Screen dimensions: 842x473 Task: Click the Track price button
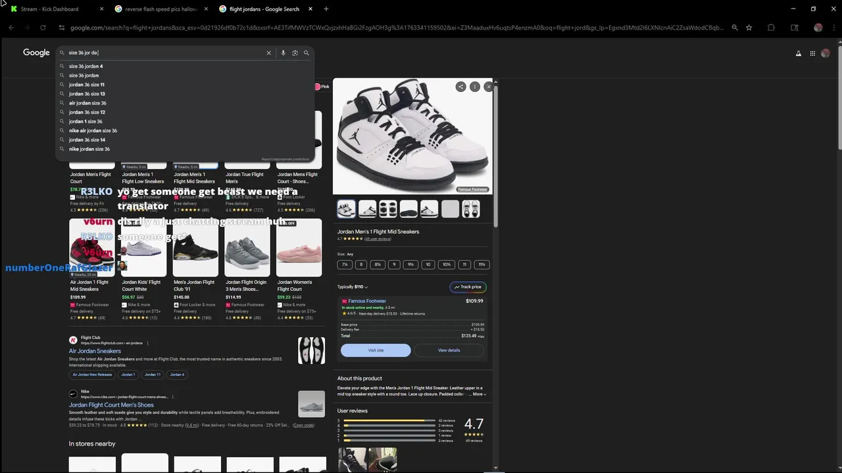tap(468, 287)
